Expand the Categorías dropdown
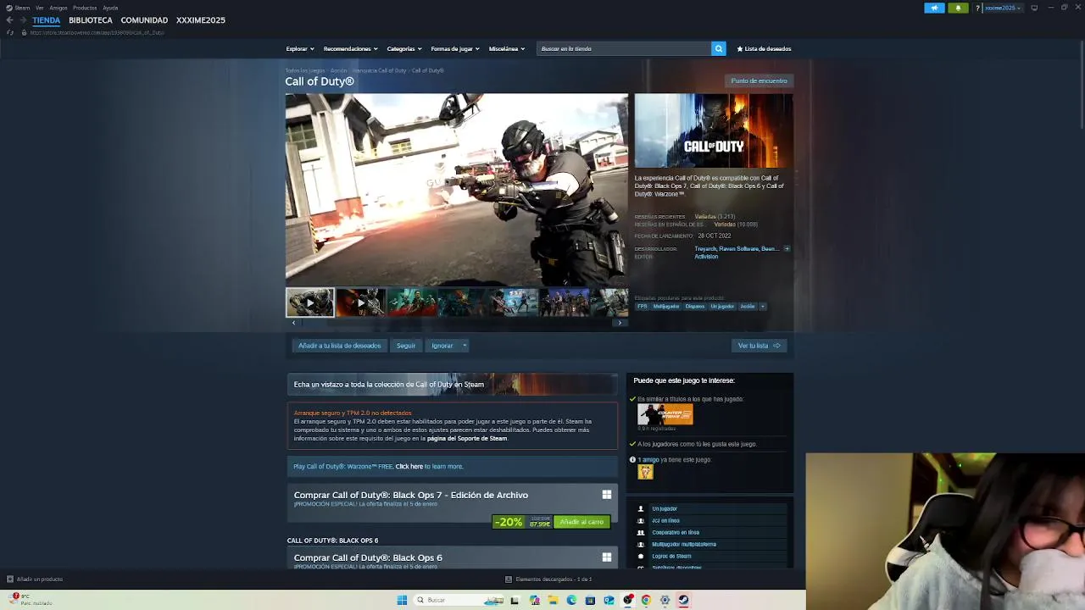 [x=404, y=48]
